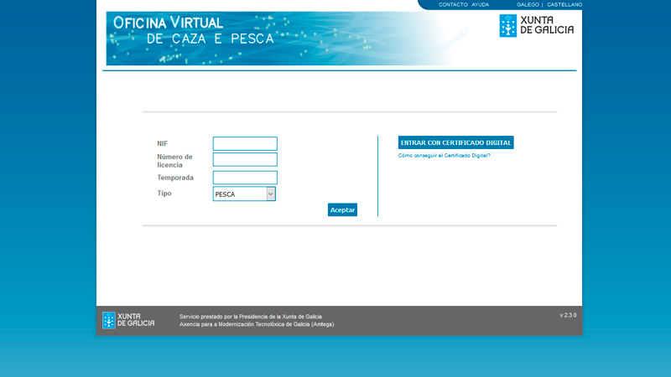Click the NIF field label

163,143
